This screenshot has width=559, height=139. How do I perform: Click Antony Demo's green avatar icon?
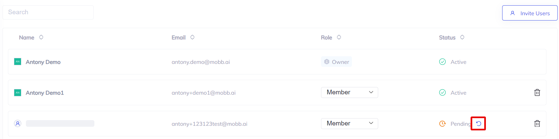18,62
